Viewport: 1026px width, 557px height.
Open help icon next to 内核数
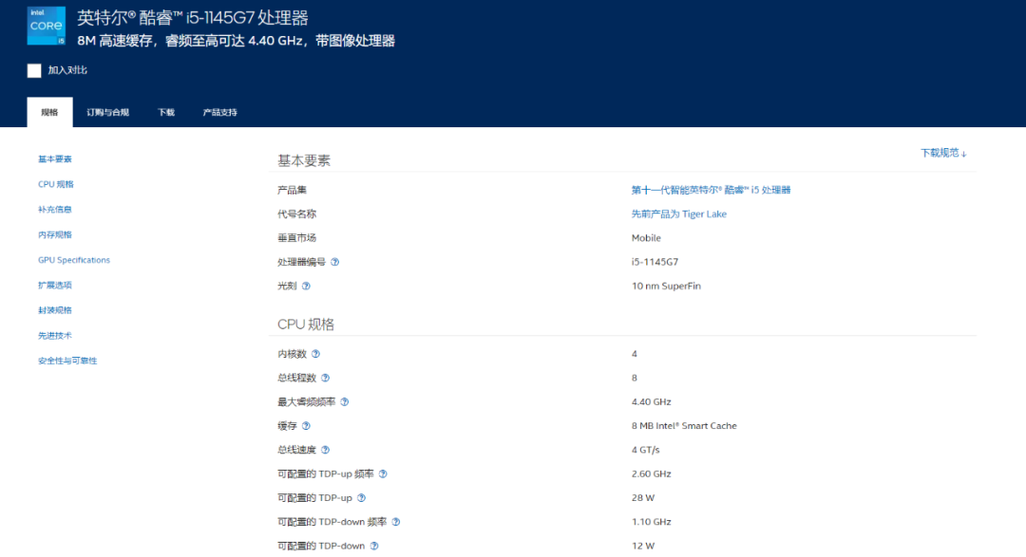[x=315, y=354]
